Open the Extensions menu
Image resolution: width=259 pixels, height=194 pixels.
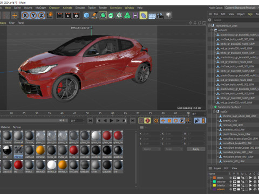coord(116,8)
